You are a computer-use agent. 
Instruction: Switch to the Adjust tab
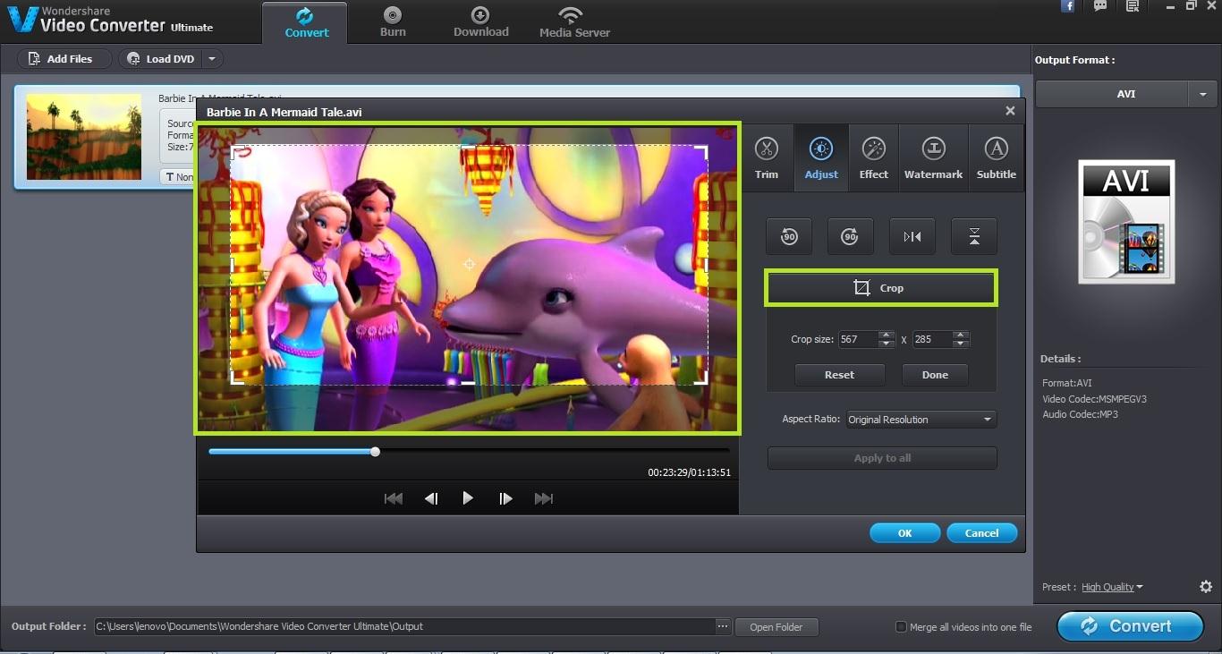821,157
